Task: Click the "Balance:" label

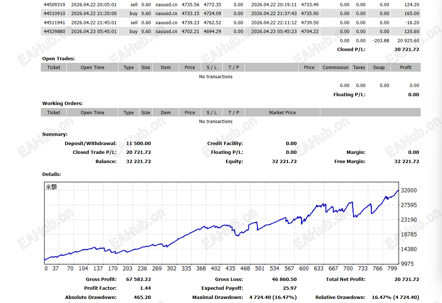Action: click(x=106, y=161)
